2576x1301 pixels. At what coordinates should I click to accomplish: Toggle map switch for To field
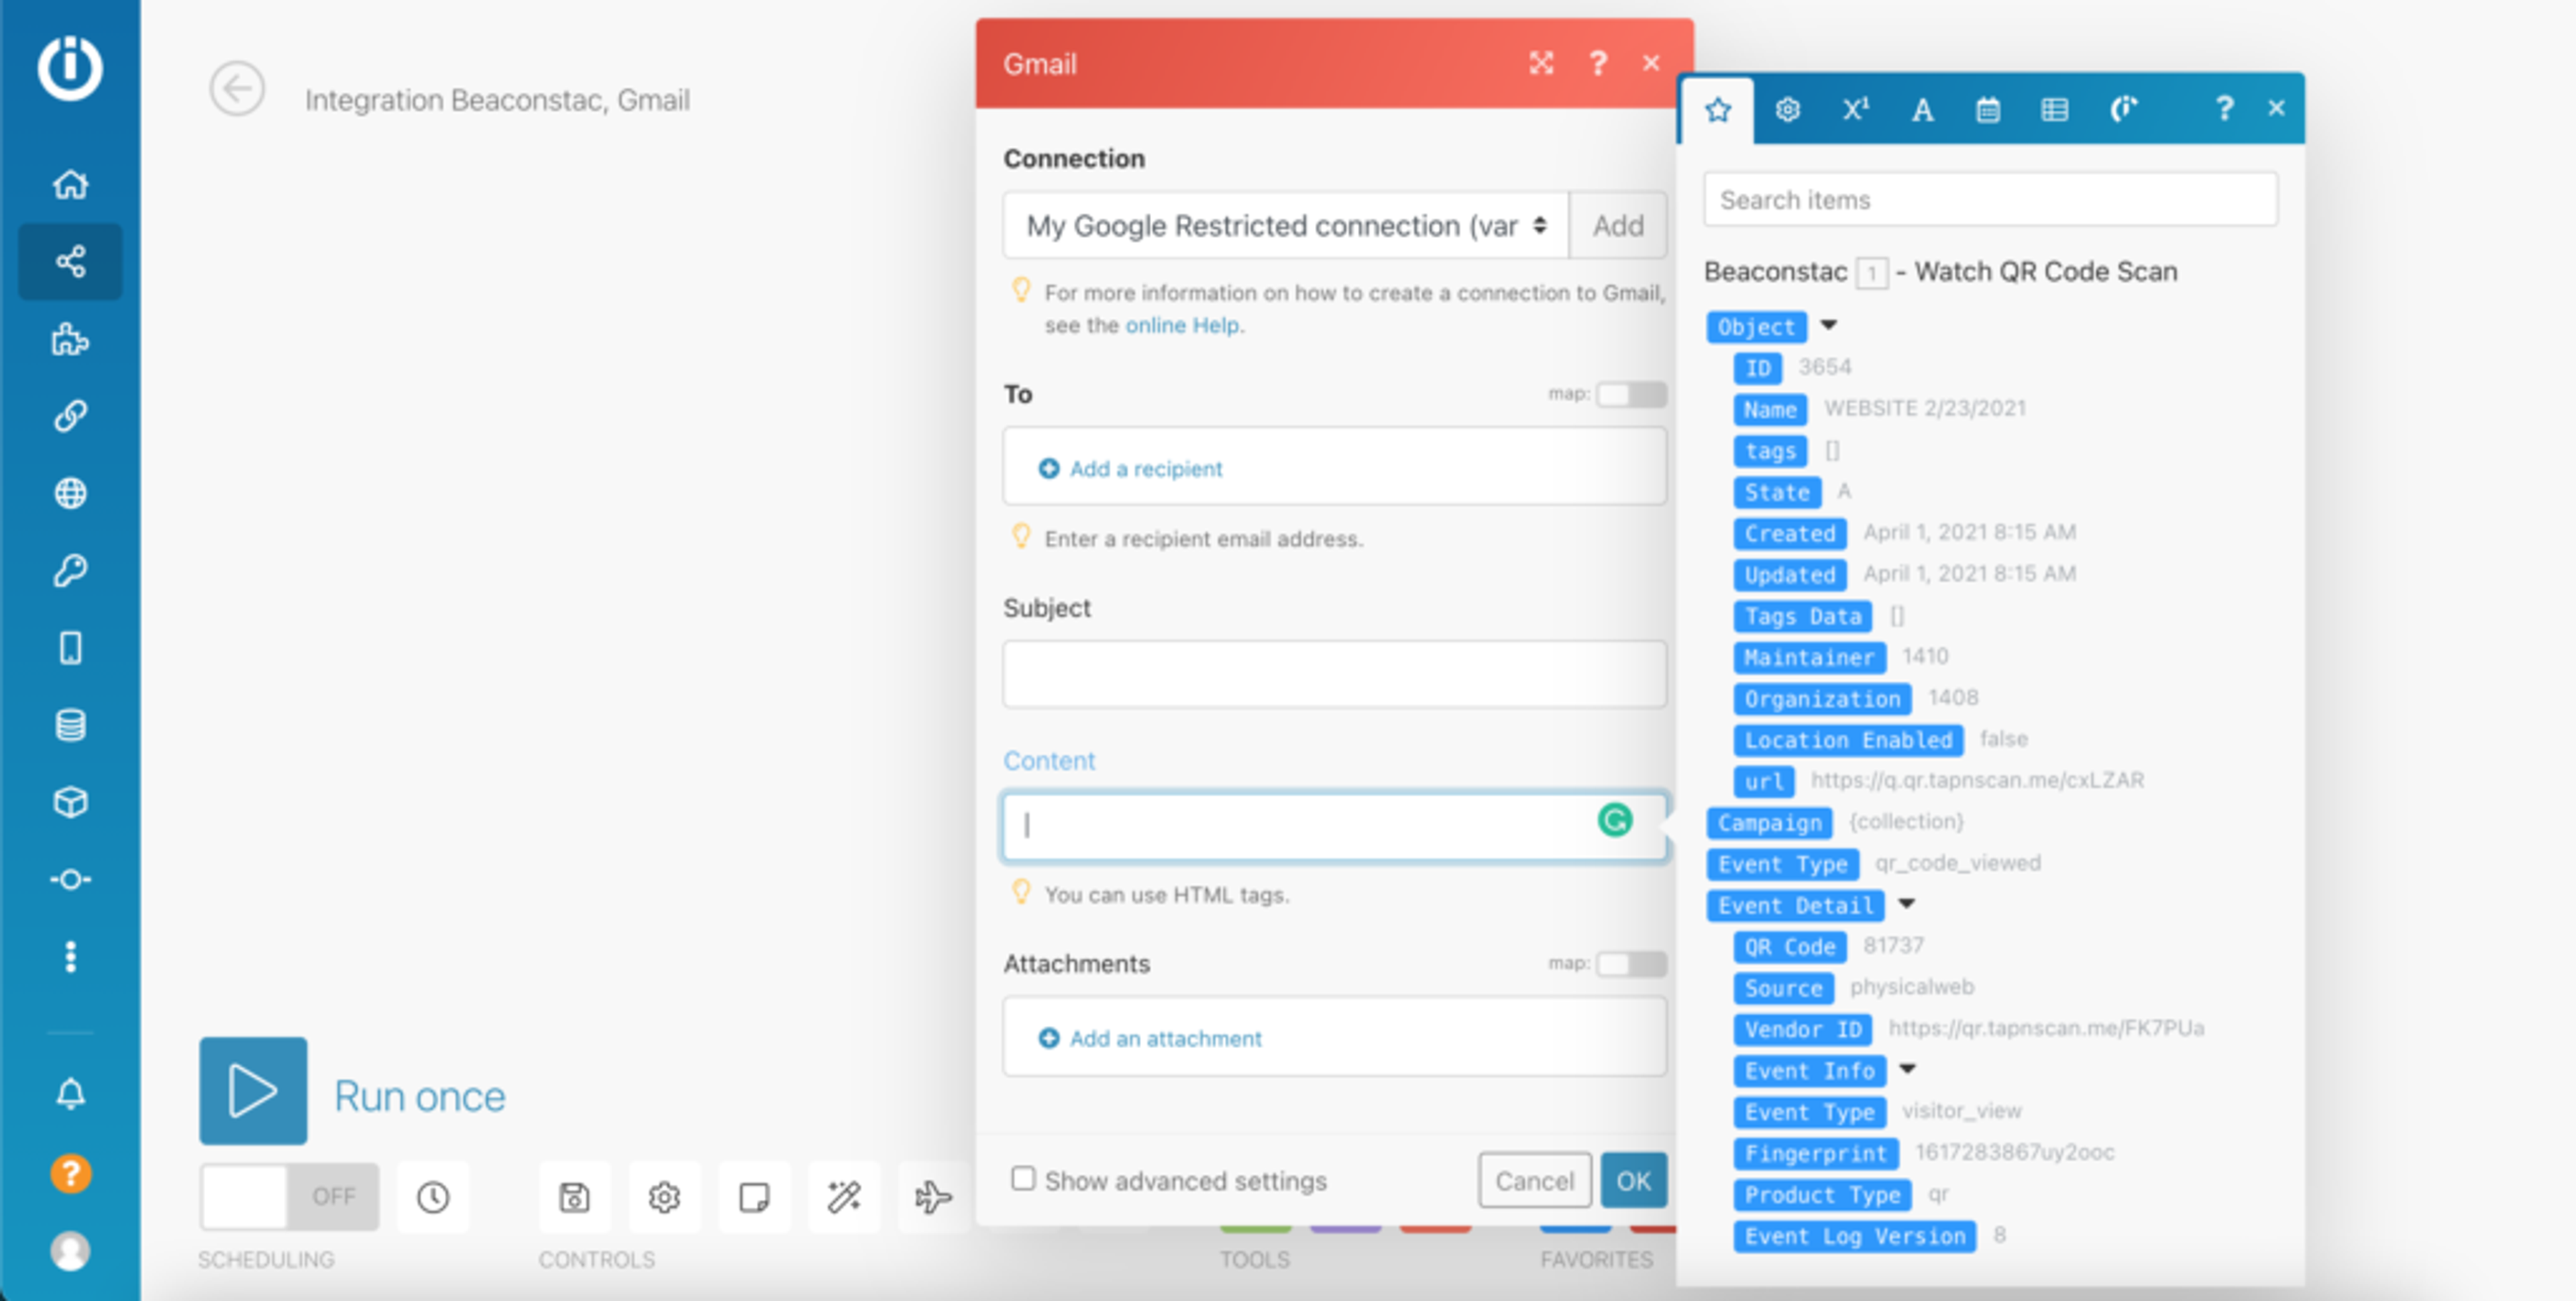point(1631,394)
